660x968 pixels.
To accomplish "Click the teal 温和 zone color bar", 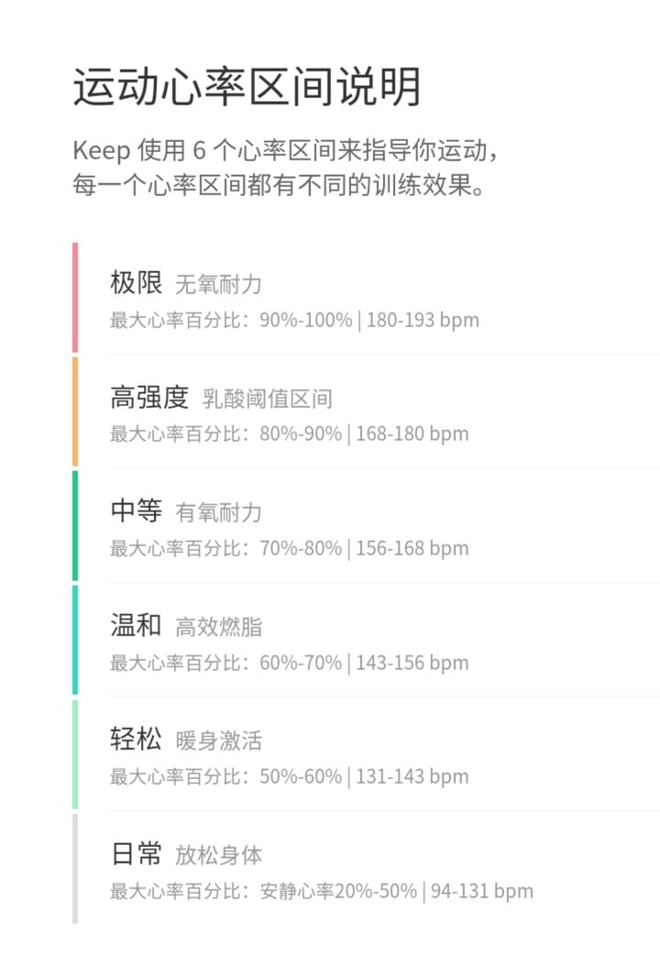I will (75, 640).
